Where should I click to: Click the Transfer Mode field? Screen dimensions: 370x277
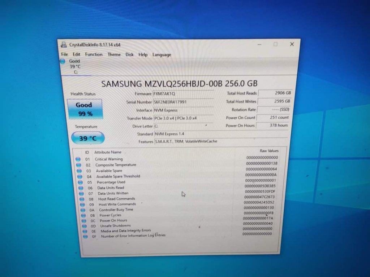click(183, 118)
